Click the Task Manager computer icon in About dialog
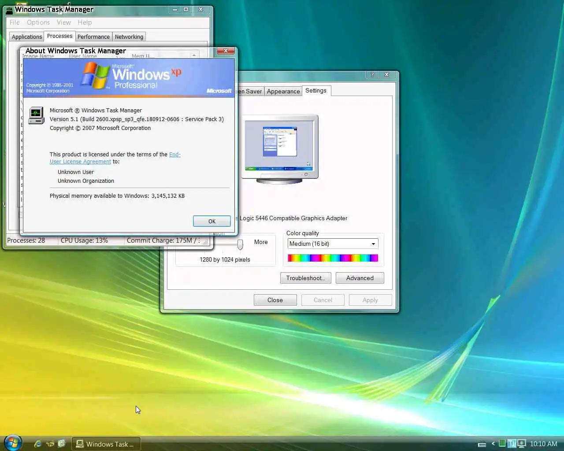This screenshot has width=564, height=451. (x=36, y=115)
